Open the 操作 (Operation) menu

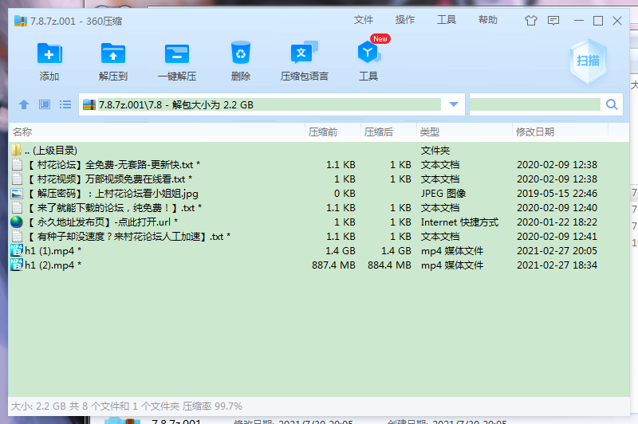(405, 20)
